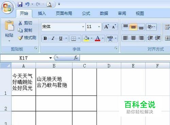Click the 宋体 font name box
This screenshot has height=125, width=170.
pos(62,27)
